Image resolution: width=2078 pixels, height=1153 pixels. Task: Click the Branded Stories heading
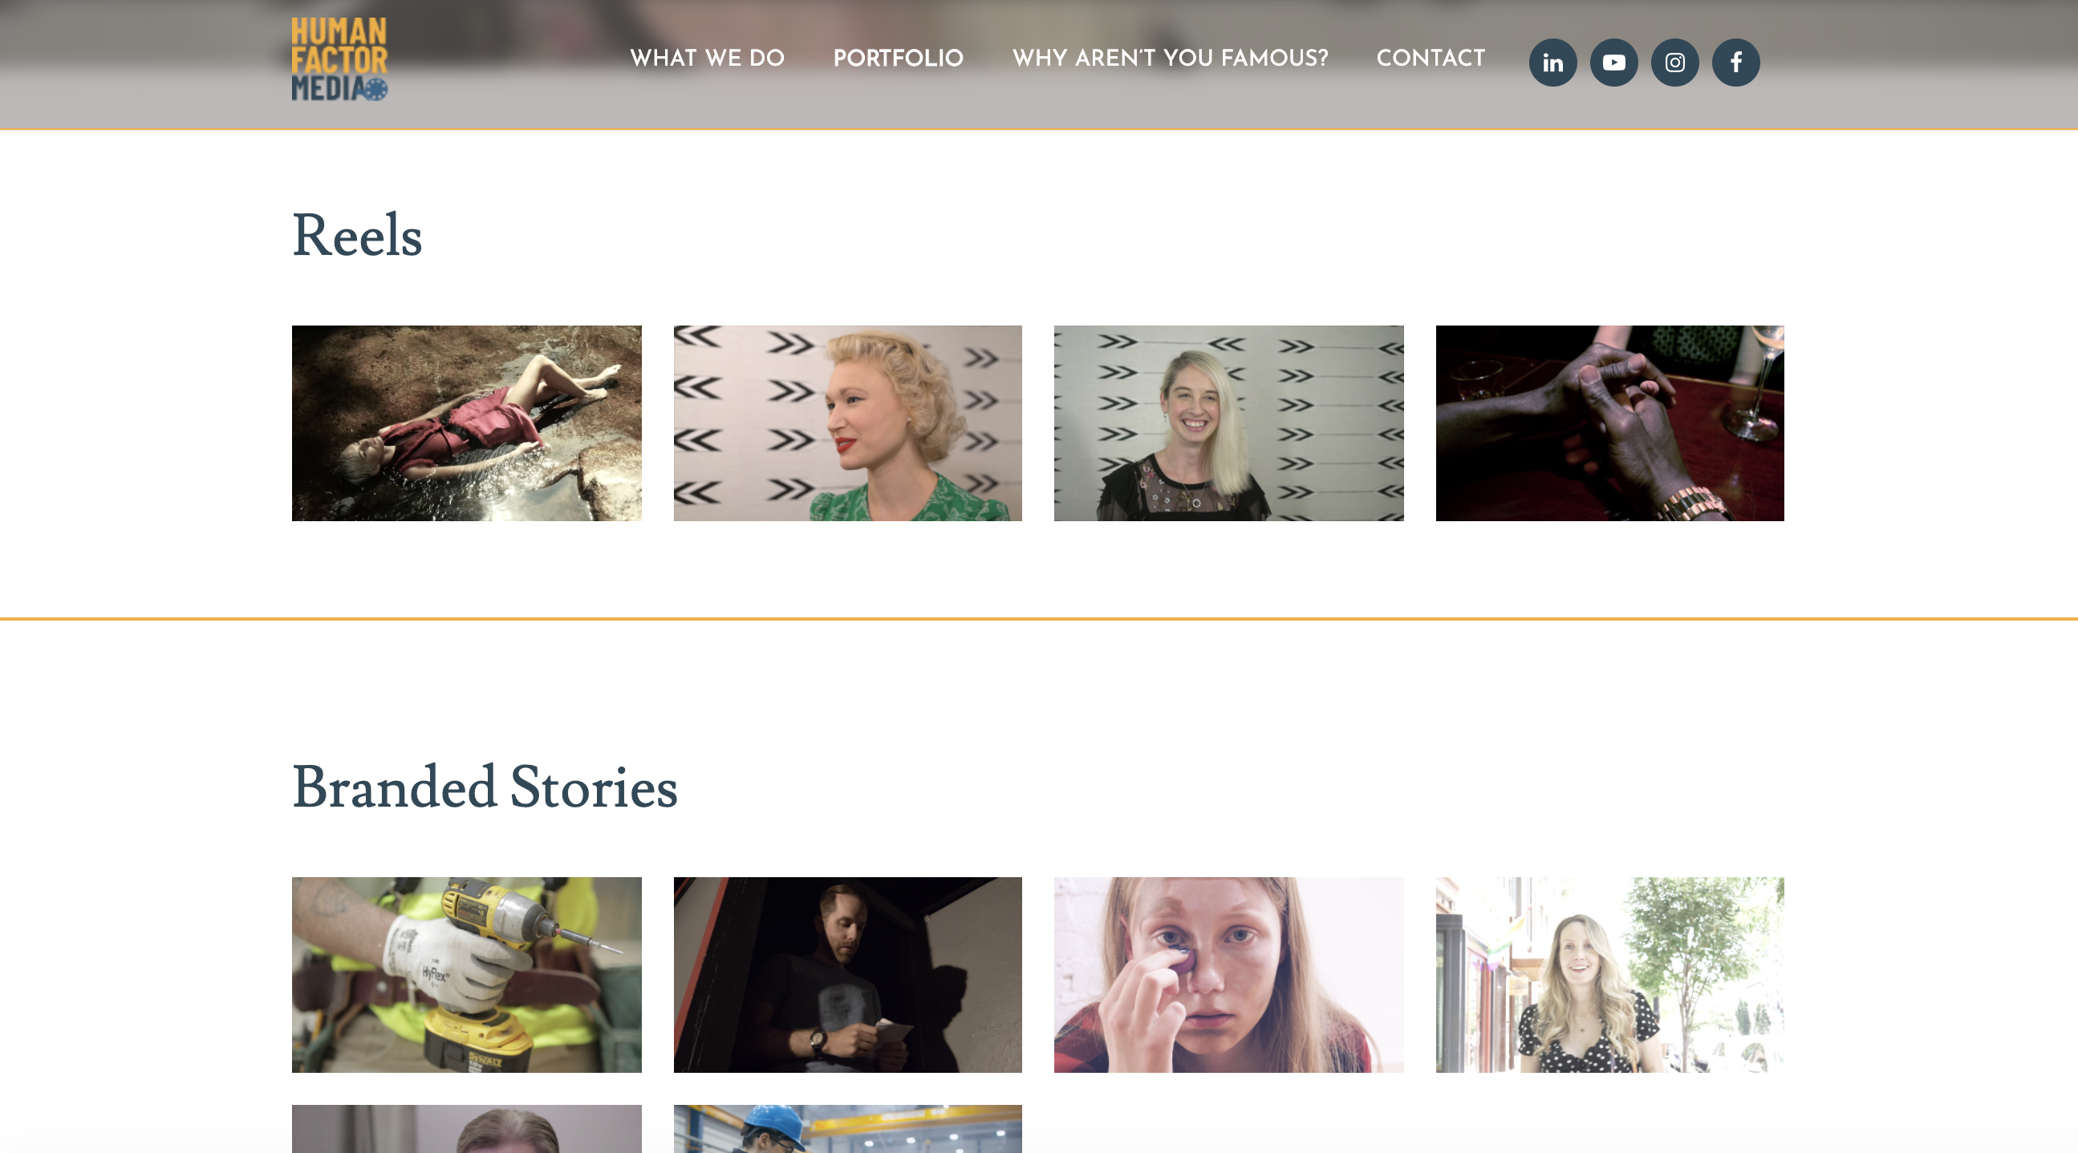484,787
